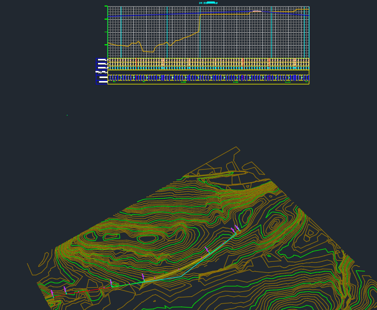Select the red alignment segment in plan view

pyautogui.click(x=83, y=291)
